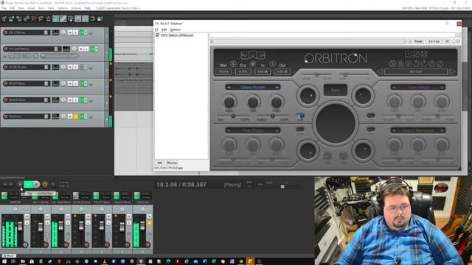472x265 pixels.
Task: Mute the master channel in the mixer
Action: [27, 216]
